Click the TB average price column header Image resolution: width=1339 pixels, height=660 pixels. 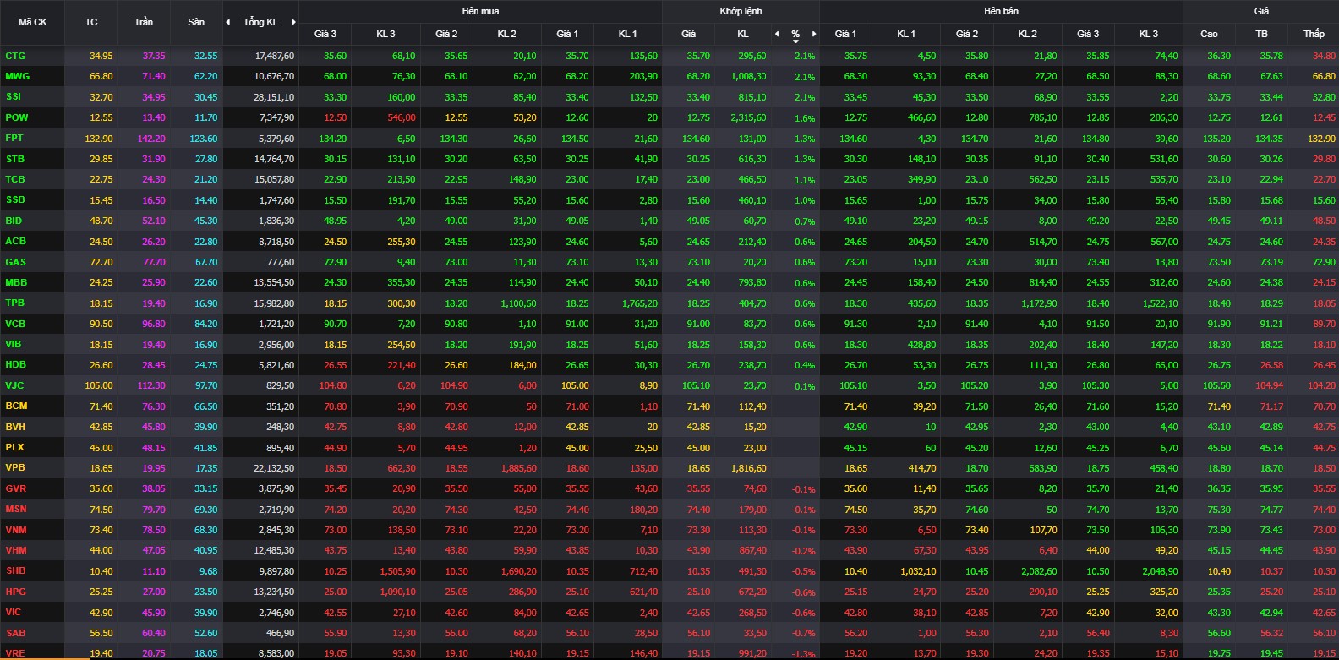[x=1261, y=34]
